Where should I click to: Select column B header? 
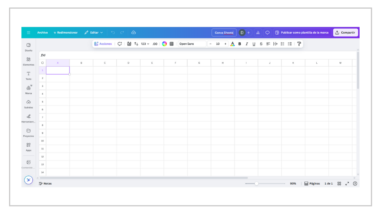(81, 63)
